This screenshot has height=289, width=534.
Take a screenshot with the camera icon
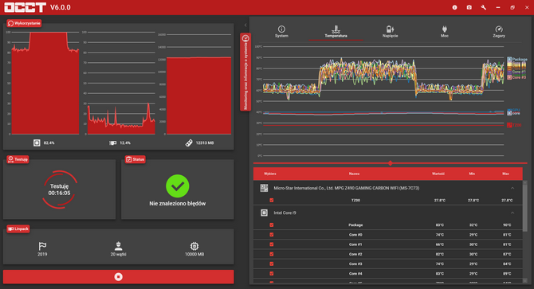(469, 7)
